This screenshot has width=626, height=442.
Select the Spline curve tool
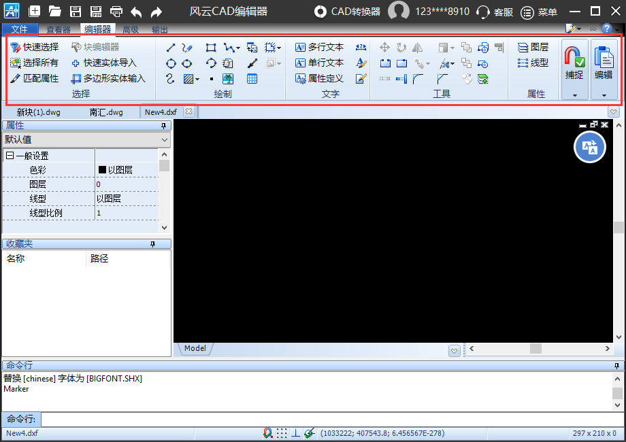(171, 79)
